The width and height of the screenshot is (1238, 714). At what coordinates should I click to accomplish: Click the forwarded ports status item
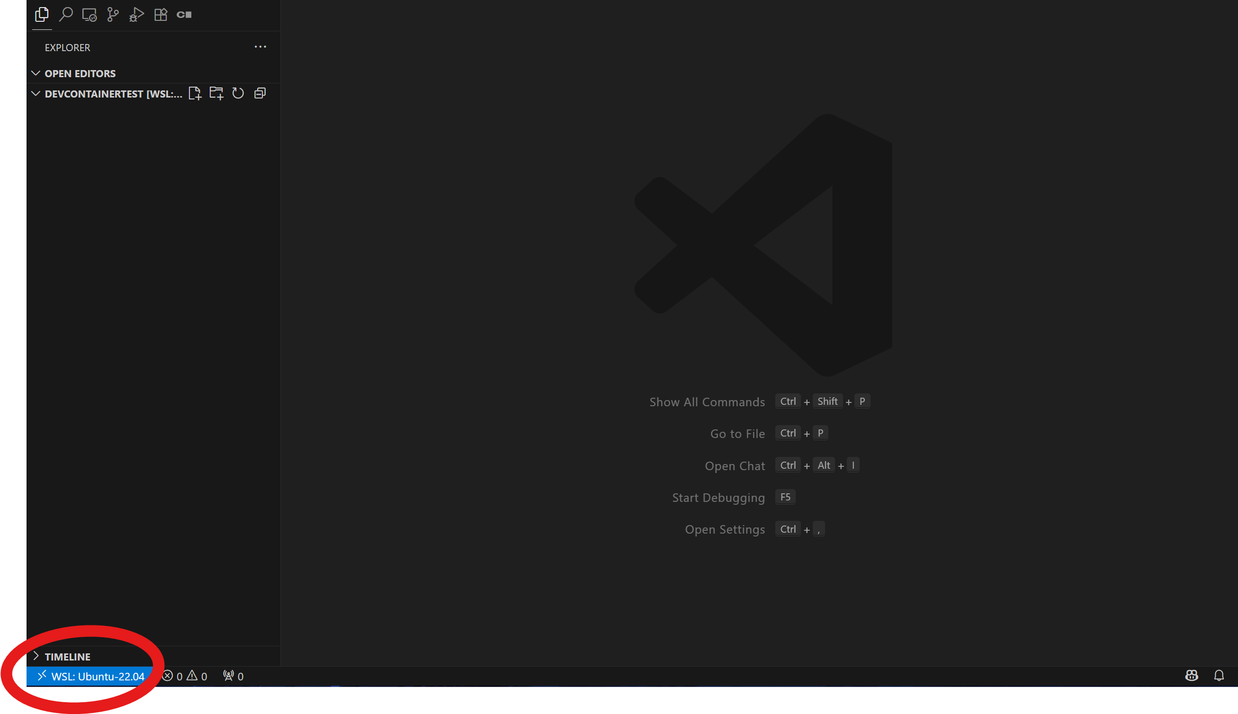(x=233, y=676)
